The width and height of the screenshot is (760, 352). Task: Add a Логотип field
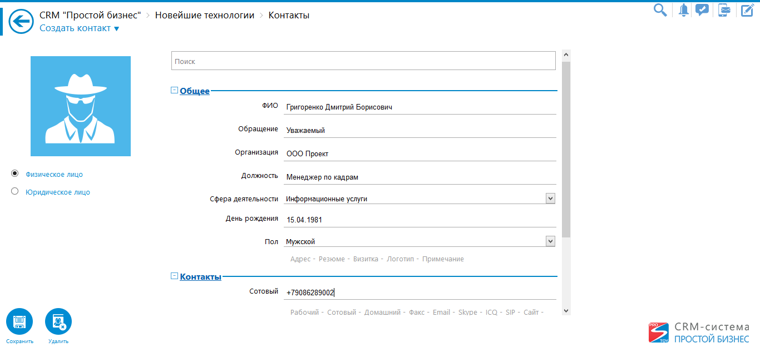click(401, 259)
